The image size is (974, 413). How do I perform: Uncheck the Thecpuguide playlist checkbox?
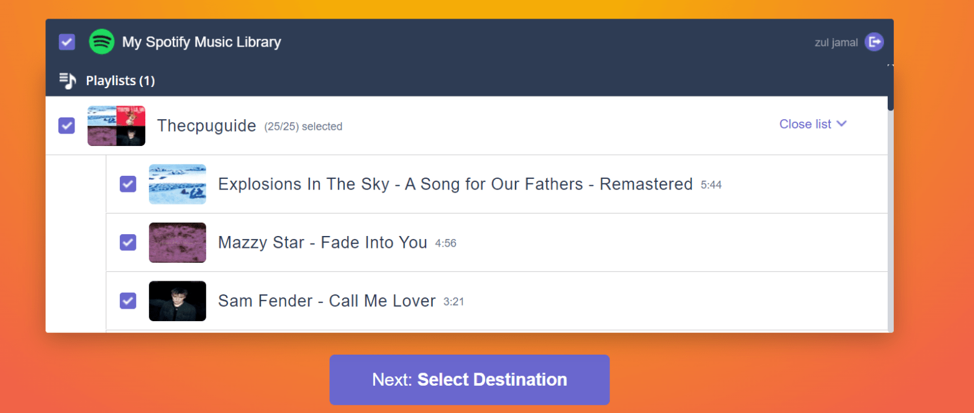(66, 125)
